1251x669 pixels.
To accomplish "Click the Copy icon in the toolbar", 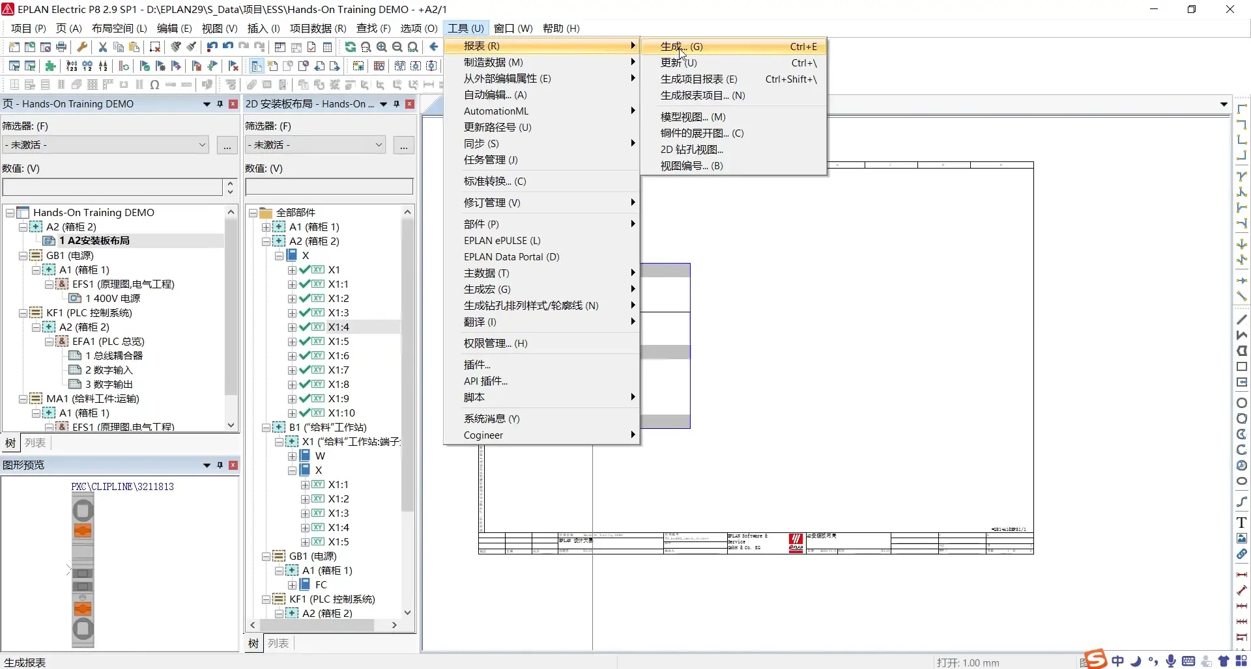I will click(x=119, y=47).
